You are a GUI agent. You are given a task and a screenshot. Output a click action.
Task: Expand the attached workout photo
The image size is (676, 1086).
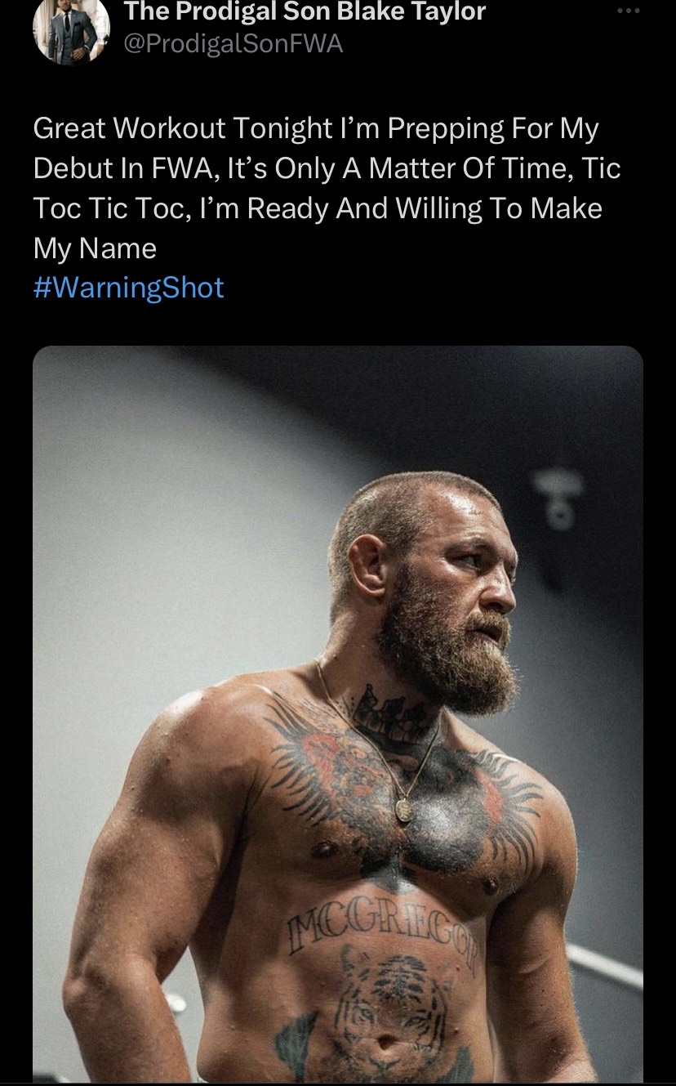pyautogui.click(x=338, y=711)
